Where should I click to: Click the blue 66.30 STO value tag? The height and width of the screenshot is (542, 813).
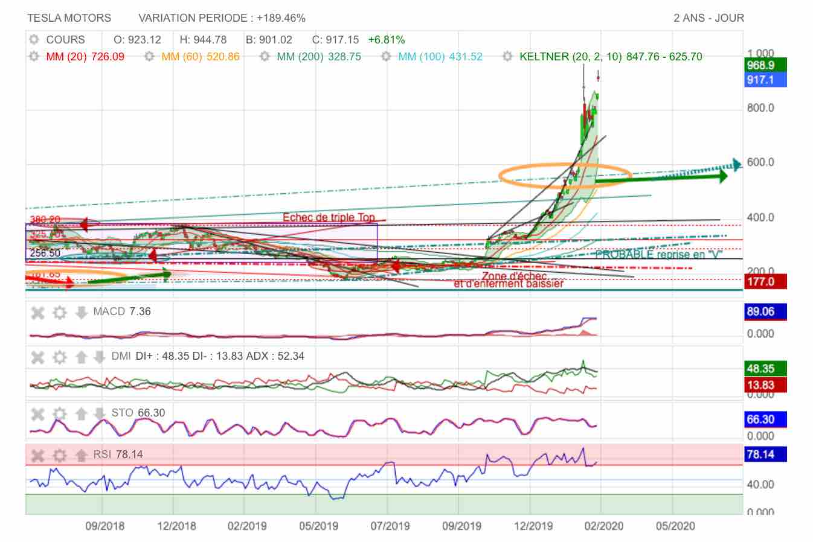coord(766,419)
